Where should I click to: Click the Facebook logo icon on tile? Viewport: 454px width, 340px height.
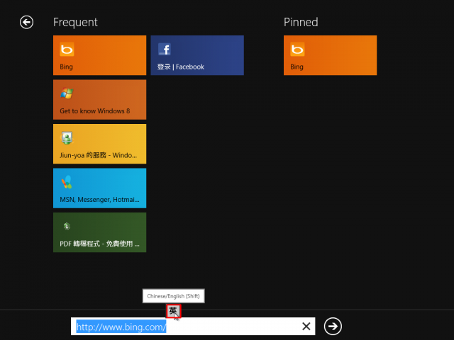(164, 49)
